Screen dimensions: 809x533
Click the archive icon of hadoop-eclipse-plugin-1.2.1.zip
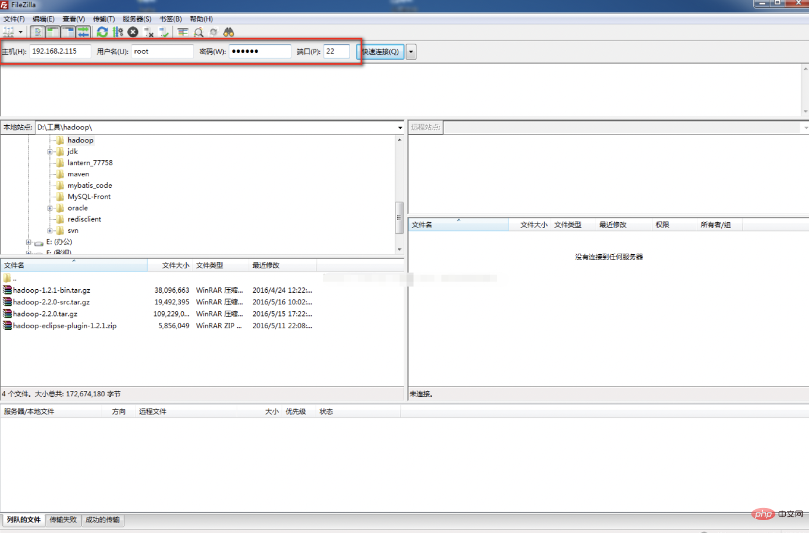tap(8, 325)
